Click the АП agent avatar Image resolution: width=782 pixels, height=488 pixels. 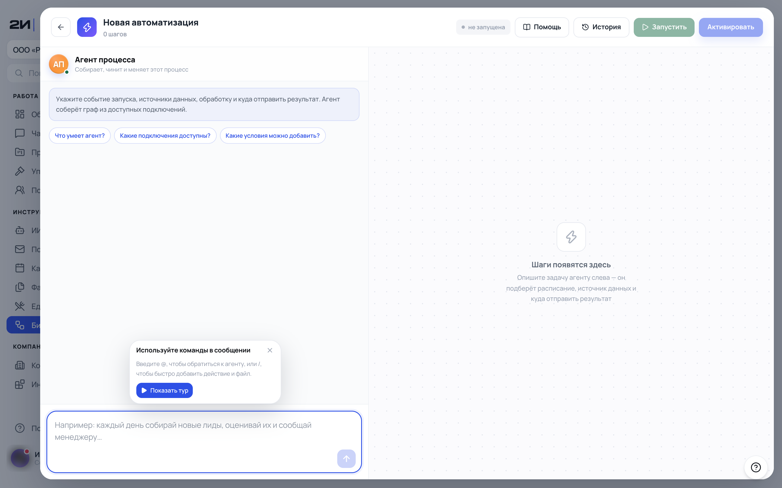coord(58,64)
